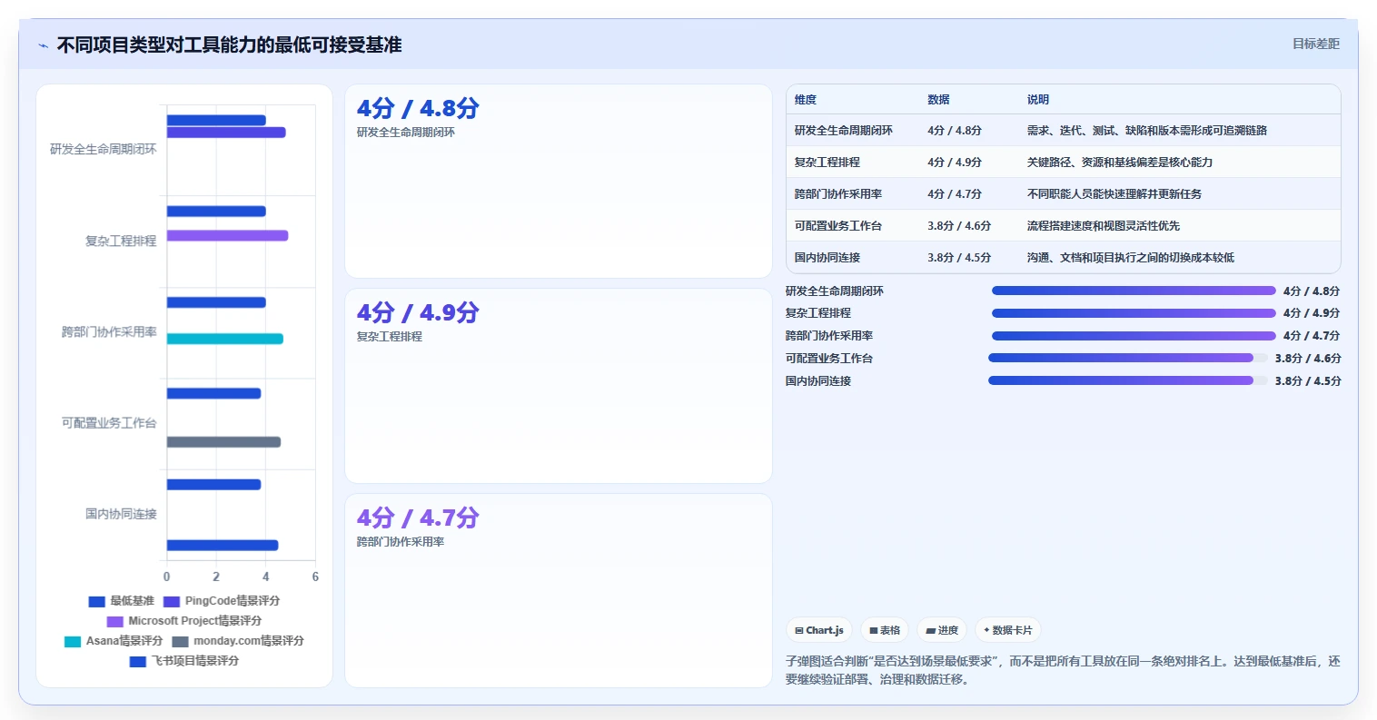This screenshot has height=720, width=1377.
Task: Toggle the monday.com情景评分 legend item
Action: (237, 641)
